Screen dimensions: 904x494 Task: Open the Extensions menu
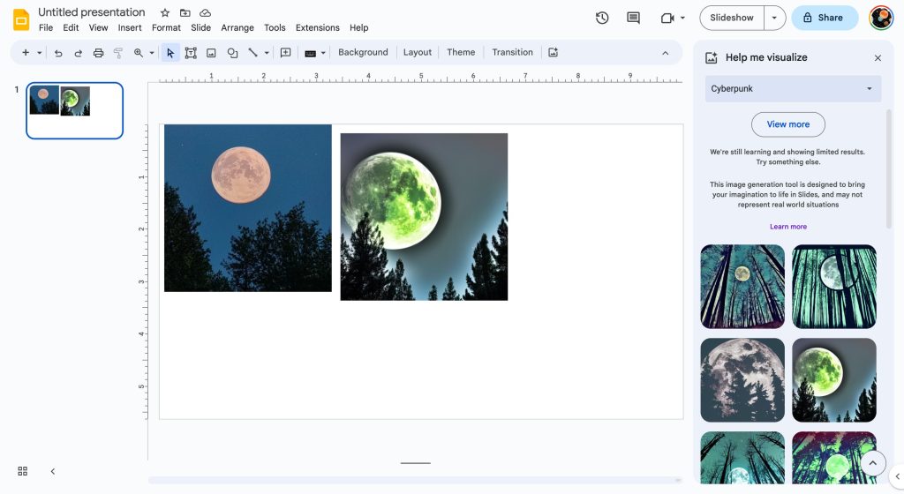point(317,28)
